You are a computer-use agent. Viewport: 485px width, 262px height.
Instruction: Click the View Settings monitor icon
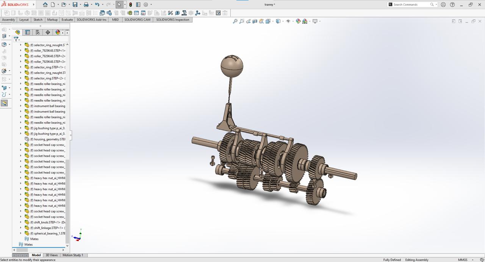(x=315, y=21)
